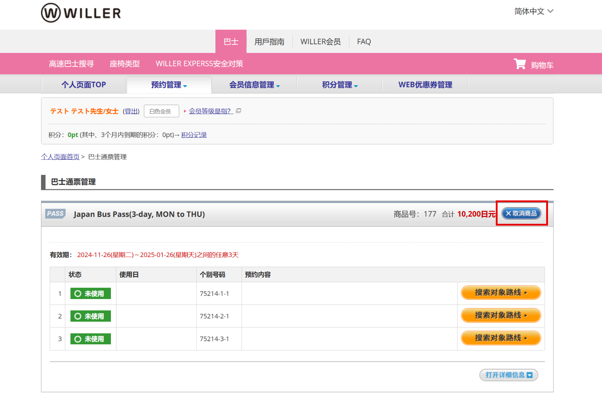Click 未使用 status in row 3
The image size is (602, 403).
point(90,339)
